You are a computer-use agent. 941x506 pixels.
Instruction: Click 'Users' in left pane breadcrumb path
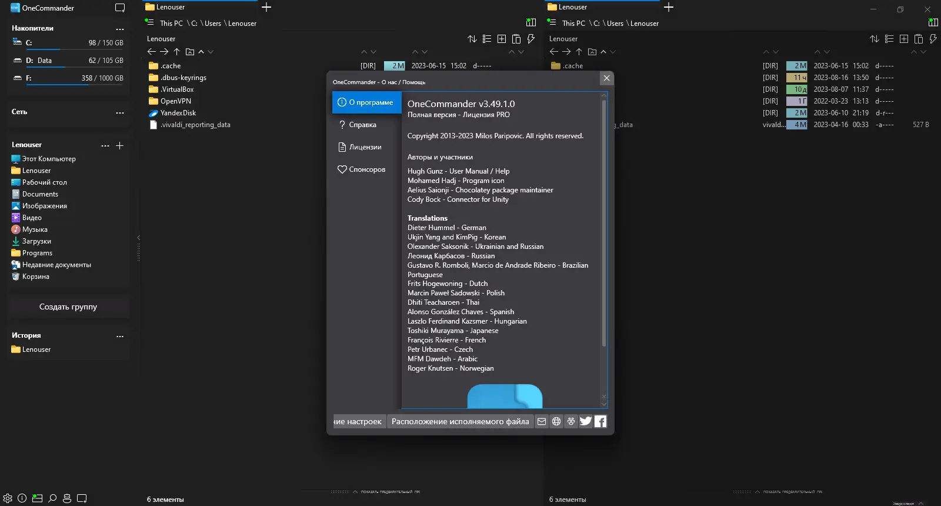tap(213, 24)
